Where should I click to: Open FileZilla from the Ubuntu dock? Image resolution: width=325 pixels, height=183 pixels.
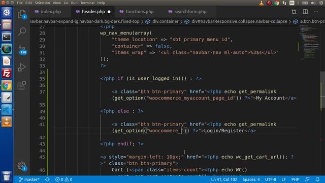[7, 73]
